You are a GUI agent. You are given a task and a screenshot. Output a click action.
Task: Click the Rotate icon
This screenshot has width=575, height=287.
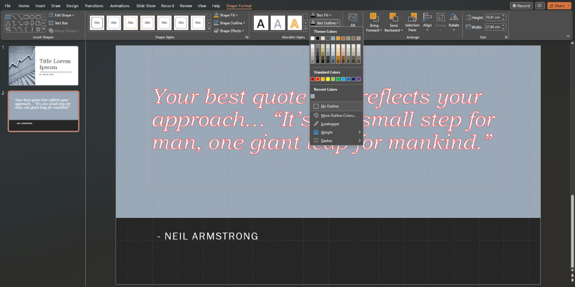[x=454, y=18]
